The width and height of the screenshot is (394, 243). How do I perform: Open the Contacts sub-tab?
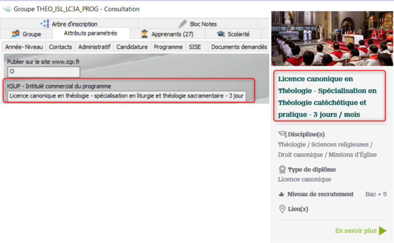pyautogui.click(x=60, y=47)
